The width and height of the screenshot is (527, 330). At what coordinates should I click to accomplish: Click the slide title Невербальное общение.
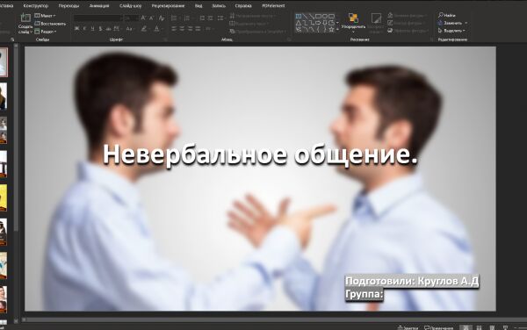[x=260, y=154]
